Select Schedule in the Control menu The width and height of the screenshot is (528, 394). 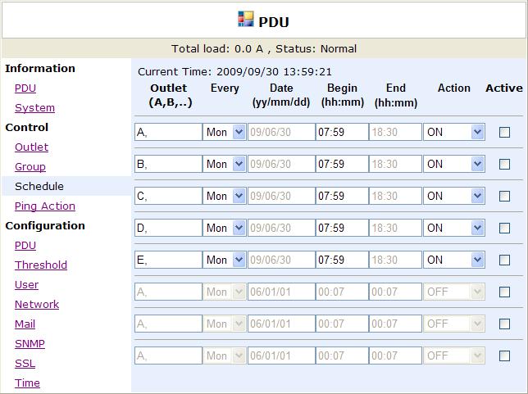(x=39, y=186)
